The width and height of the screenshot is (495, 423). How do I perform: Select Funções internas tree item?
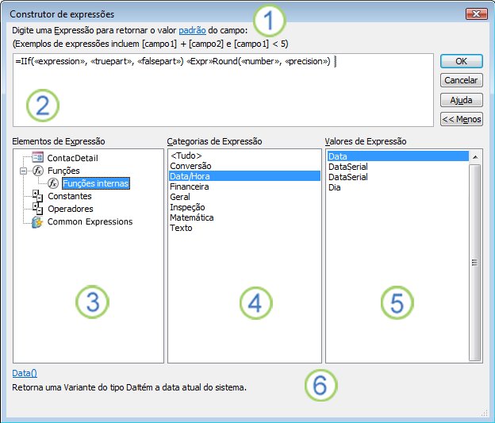(96, 183)
